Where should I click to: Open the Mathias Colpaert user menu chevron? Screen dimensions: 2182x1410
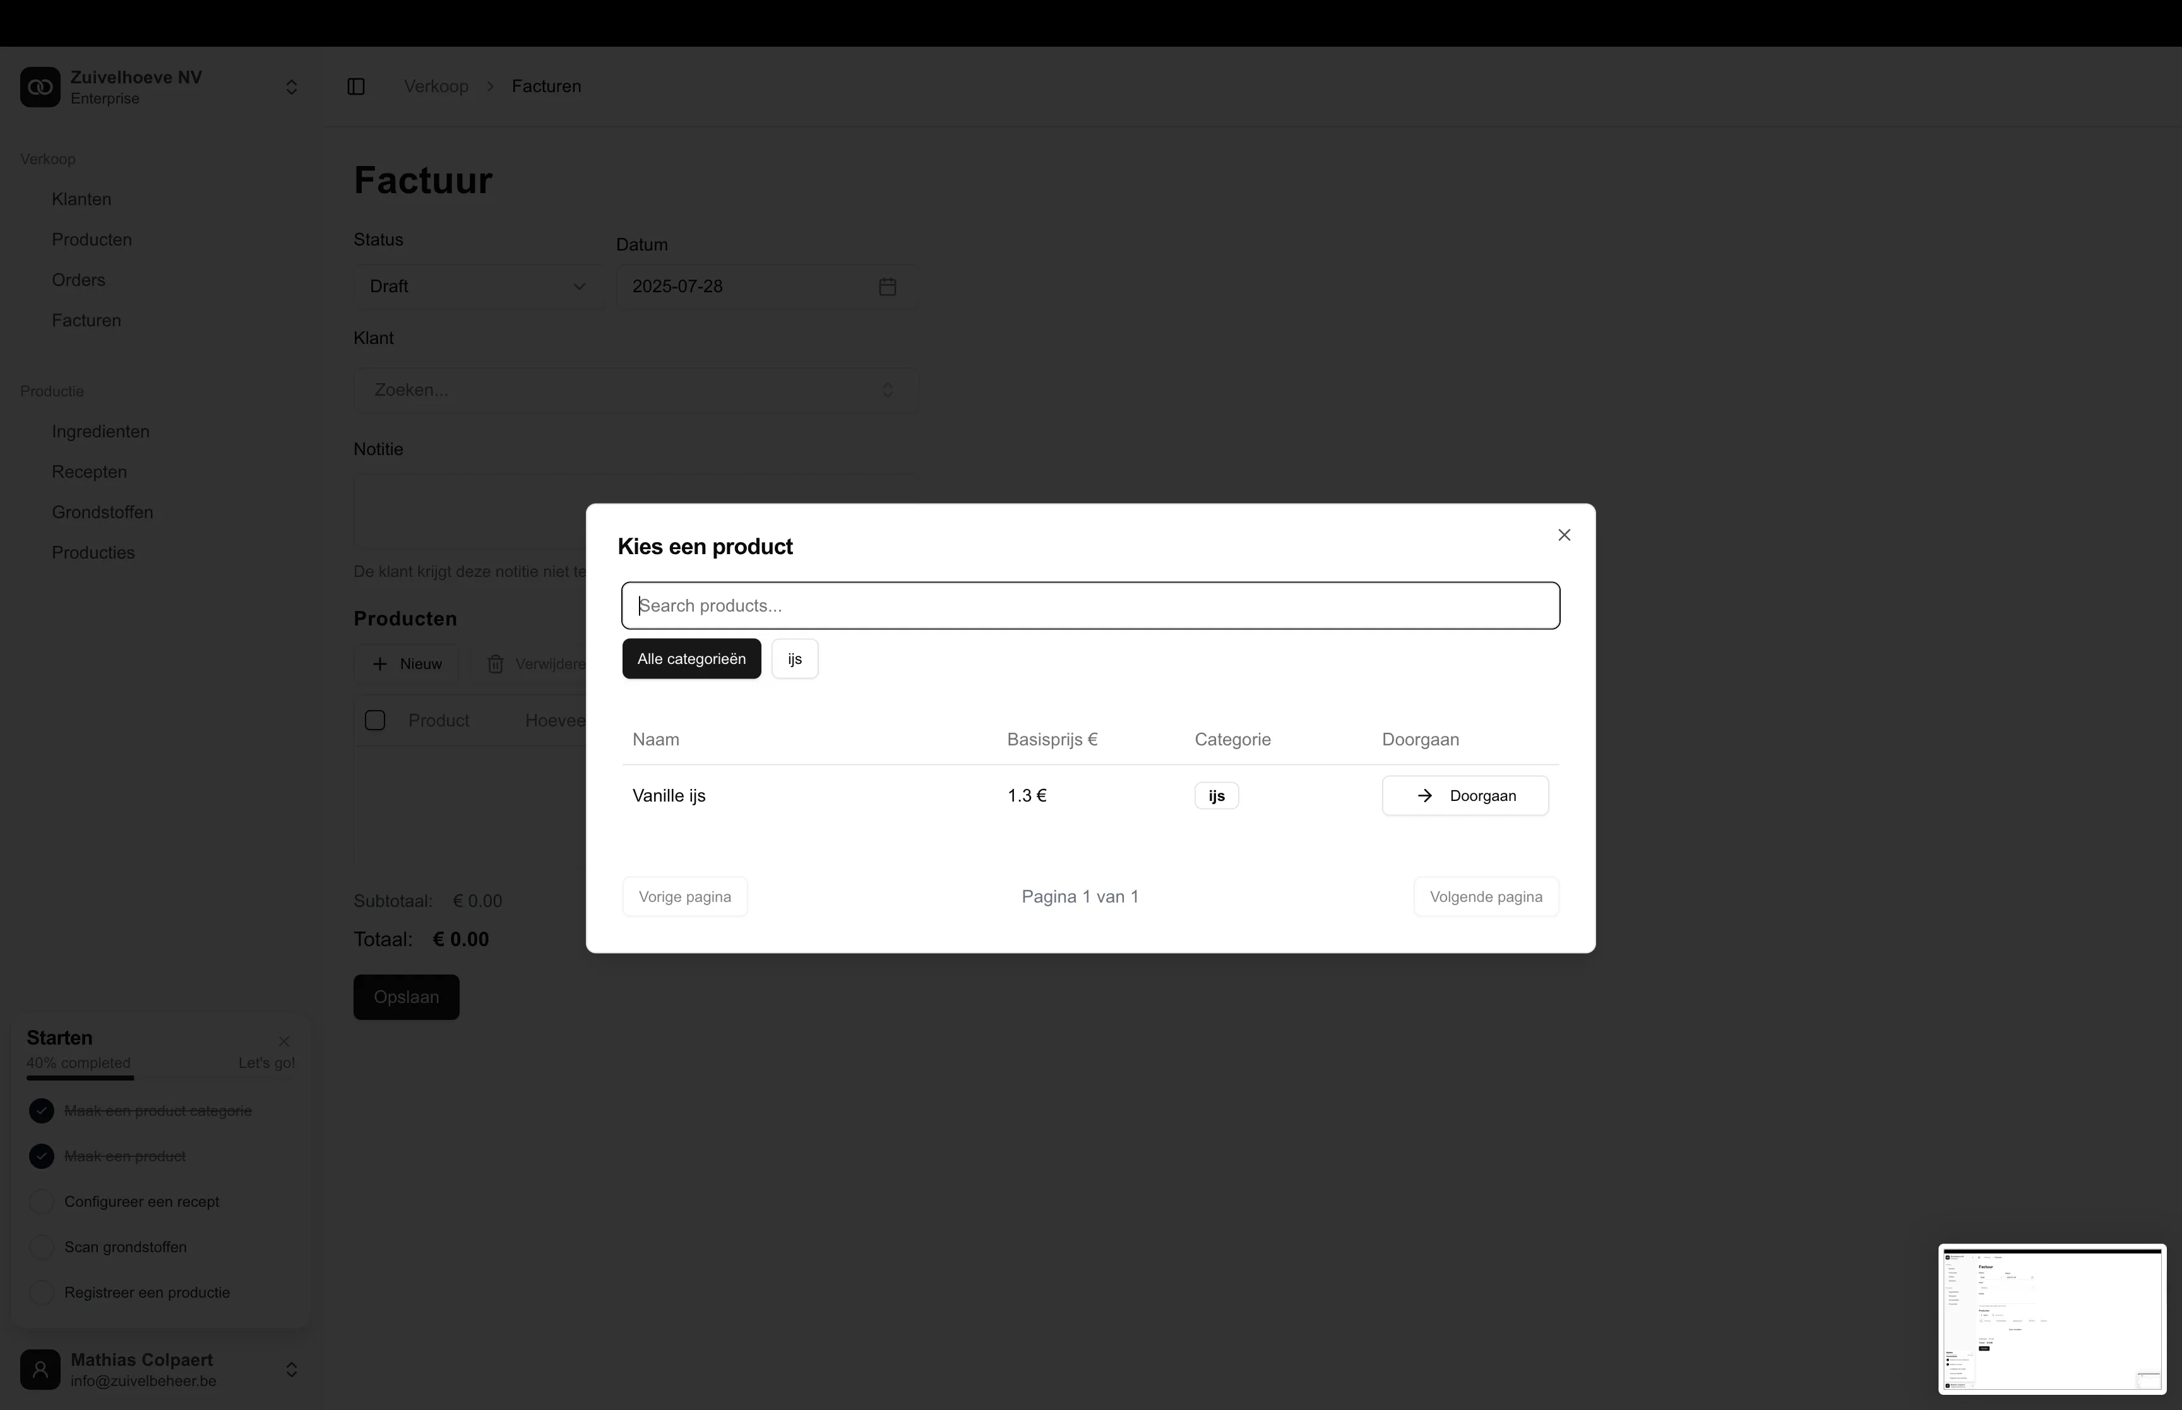tap(291, 1370)
